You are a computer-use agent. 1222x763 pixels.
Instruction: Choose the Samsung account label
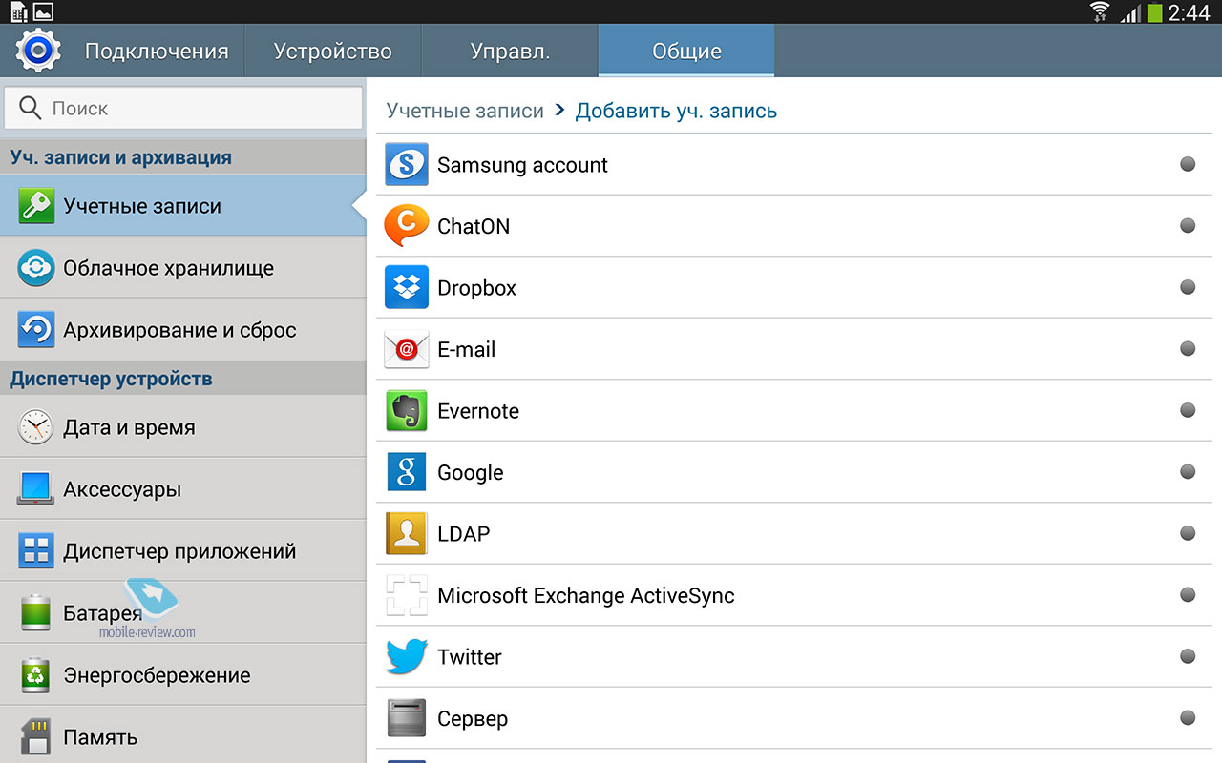tap(522, 165)
